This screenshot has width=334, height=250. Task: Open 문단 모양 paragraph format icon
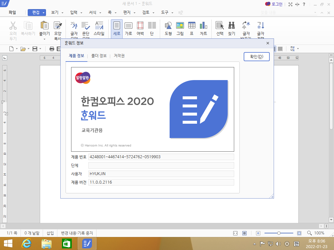(x=86, y=25)
